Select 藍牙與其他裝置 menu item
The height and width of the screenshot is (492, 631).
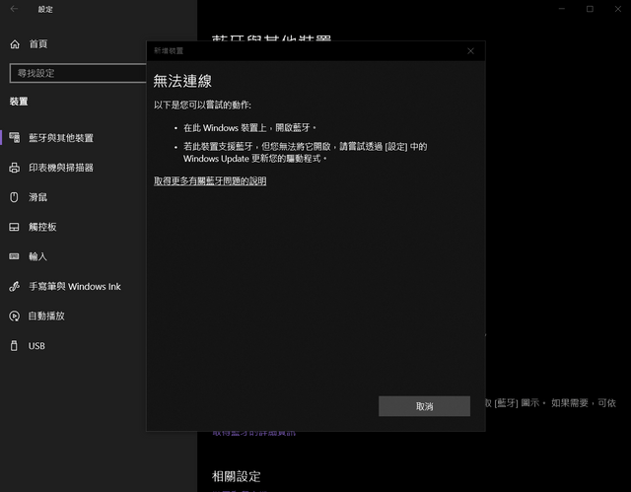pyautogui.click(x=61, y=138)
